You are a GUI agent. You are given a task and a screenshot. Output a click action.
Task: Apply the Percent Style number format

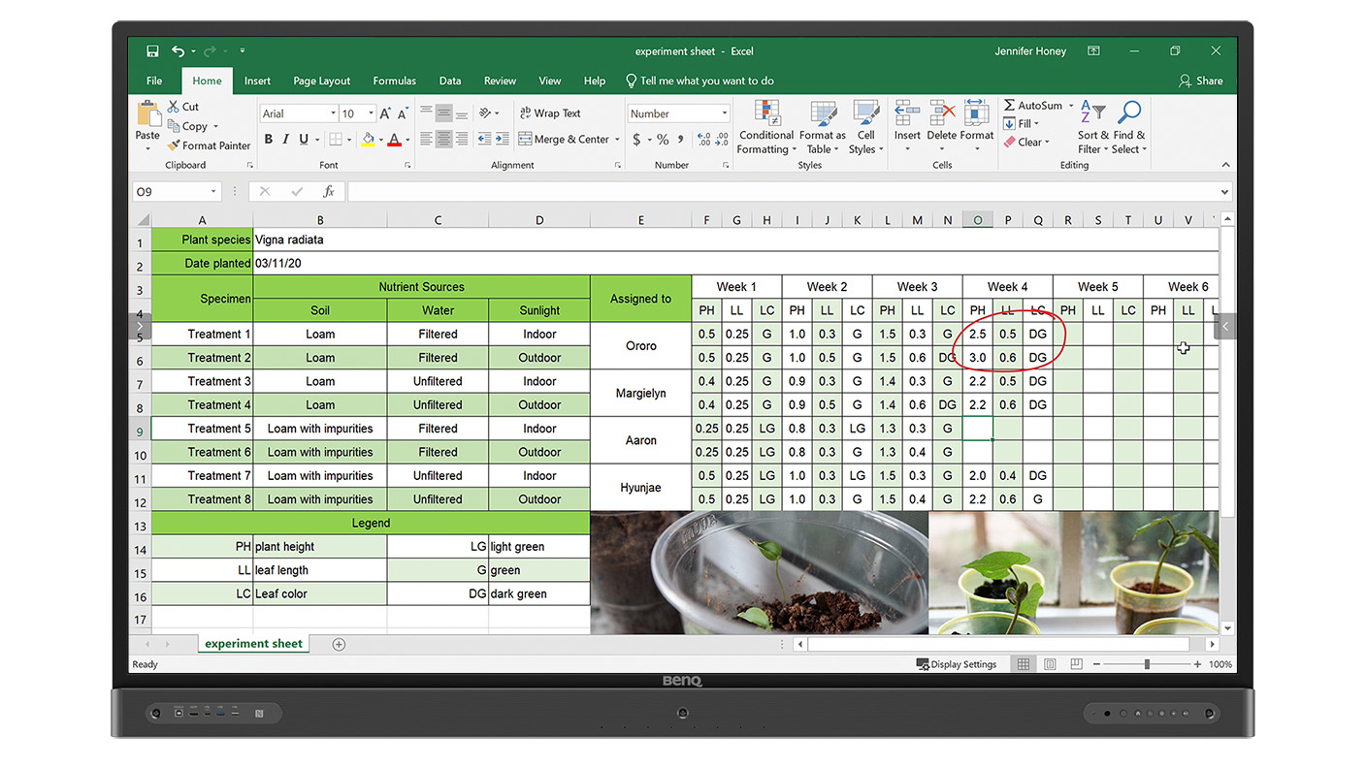click(x=665, y=139)
